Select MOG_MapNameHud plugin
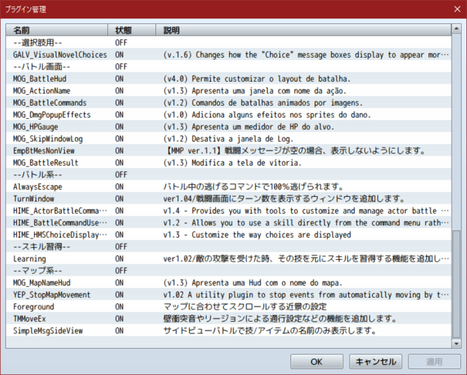This screenshot has height=375, width=467. click(x=228, y=282)
